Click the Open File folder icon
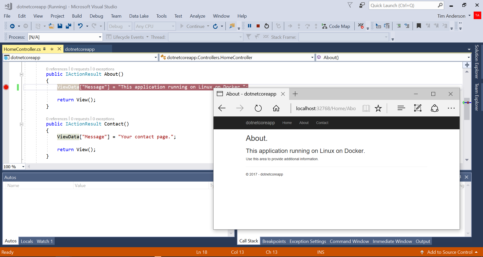This screenshot has width=483, height=257. click(x=51, y=26)
